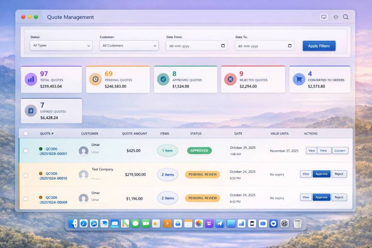Open search with the magnifier icon
The image size is (372, 248).
pyautogui.click(x=346, y=17)
